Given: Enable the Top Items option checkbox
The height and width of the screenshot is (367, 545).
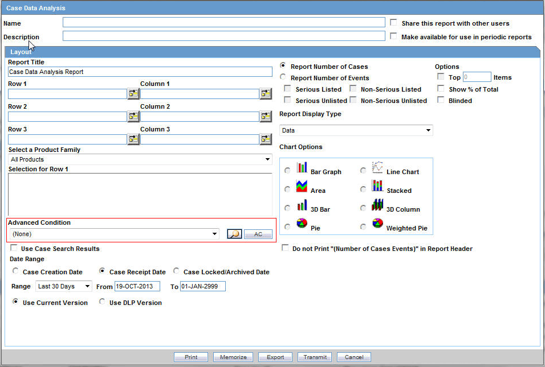Looking at the screenshot, I should [441, 76].
